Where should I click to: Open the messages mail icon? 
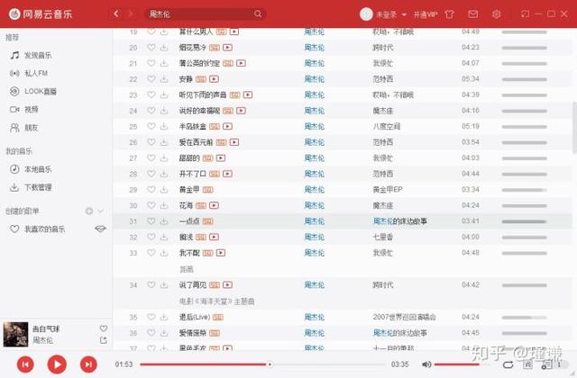point(472,14)
